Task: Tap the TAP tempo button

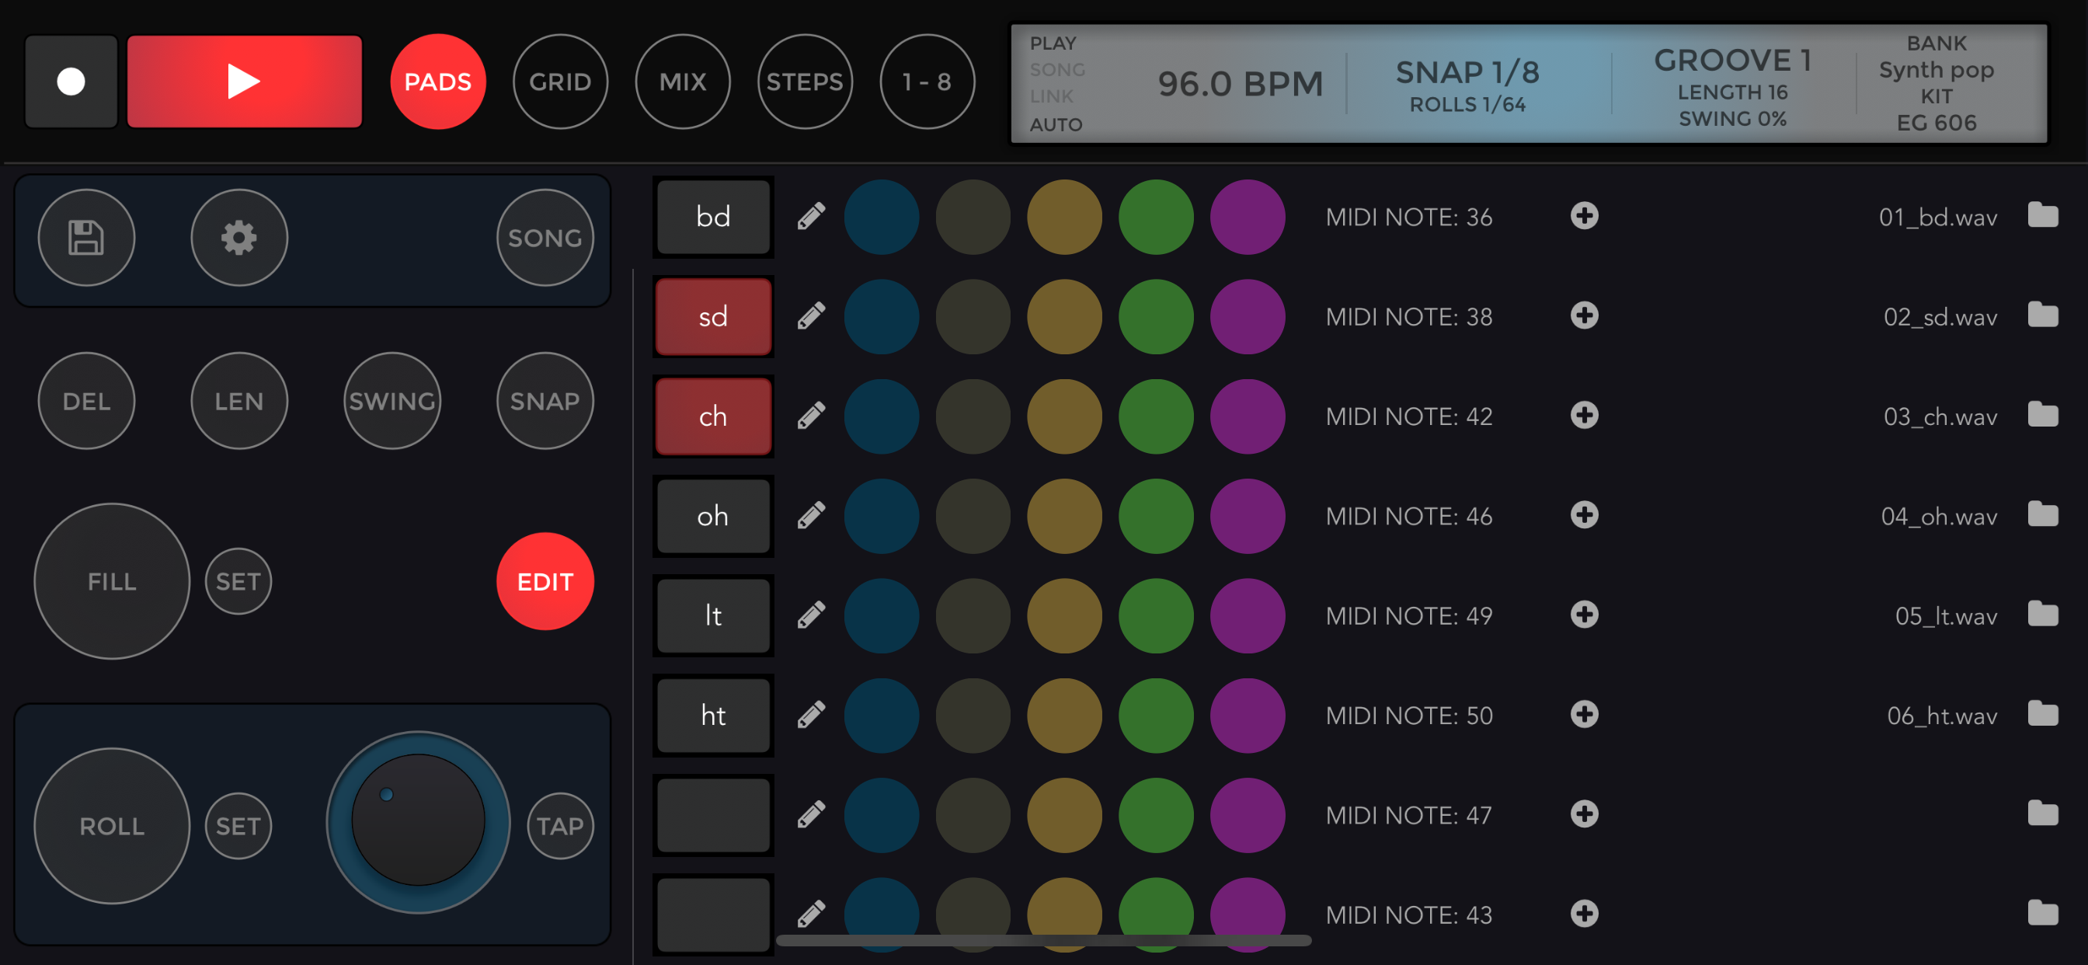Action: [560, 824]
